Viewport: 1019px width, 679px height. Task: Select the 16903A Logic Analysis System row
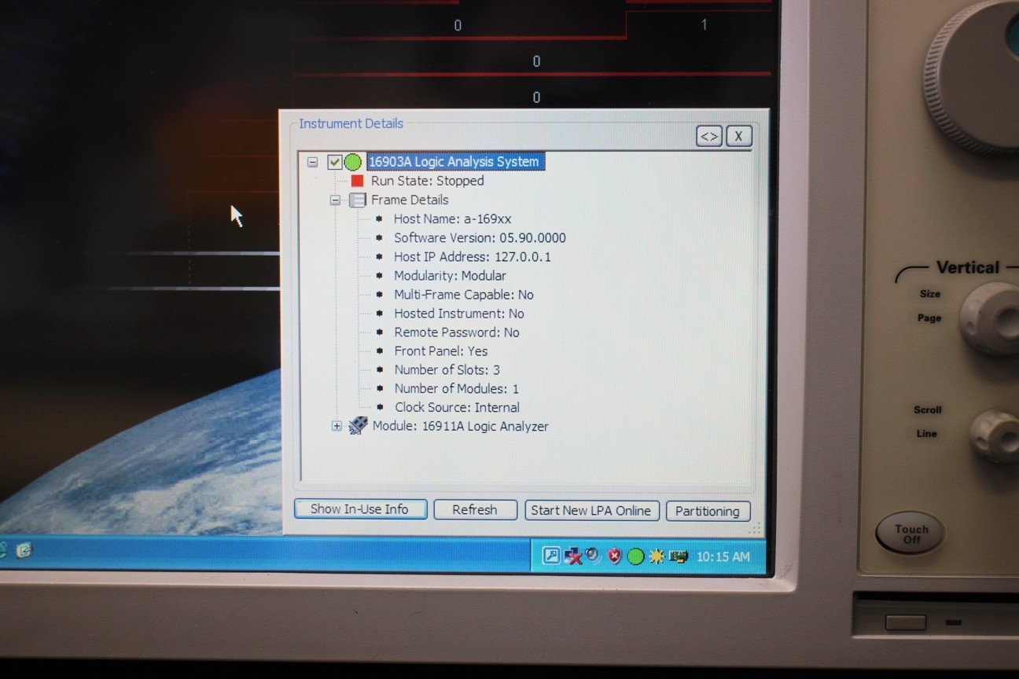coord(454,162)
